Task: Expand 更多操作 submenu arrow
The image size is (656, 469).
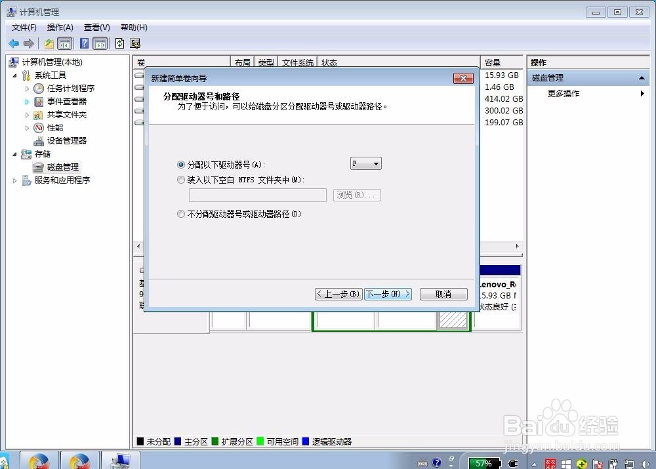Action: point(642,93)
